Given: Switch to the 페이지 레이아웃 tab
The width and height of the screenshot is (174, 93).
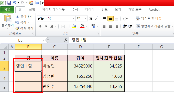Looking at the screenshot, I should [x=53, y=10].
